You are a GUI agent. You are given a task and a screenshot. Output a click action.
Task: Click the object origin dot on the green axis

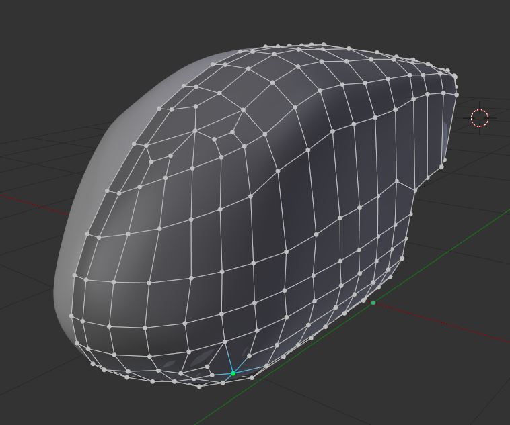(x=373, y=303)
